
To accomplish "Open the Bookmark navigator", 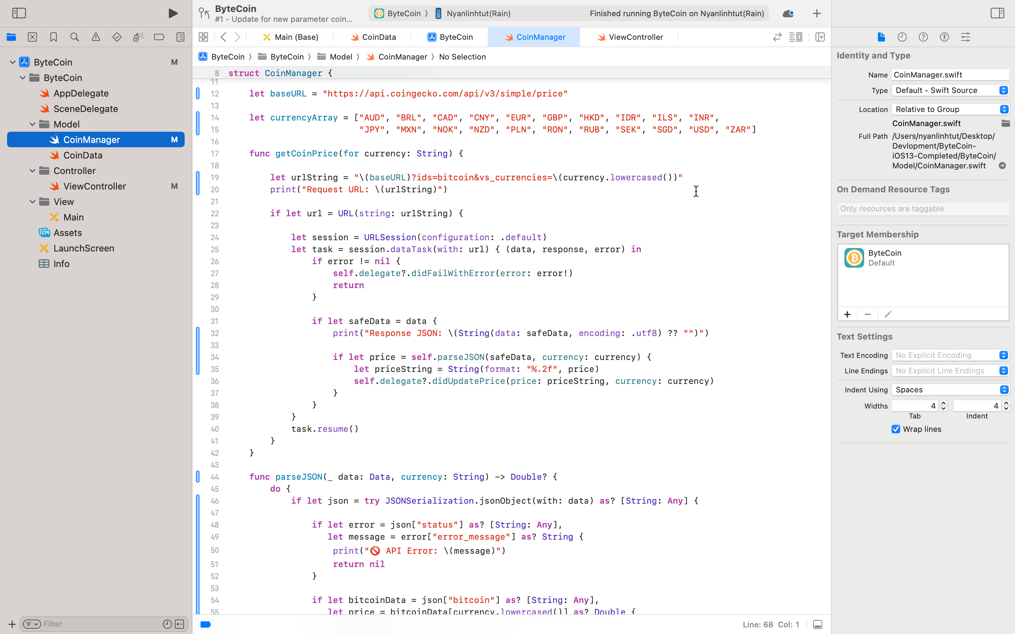I will [53, 37].
